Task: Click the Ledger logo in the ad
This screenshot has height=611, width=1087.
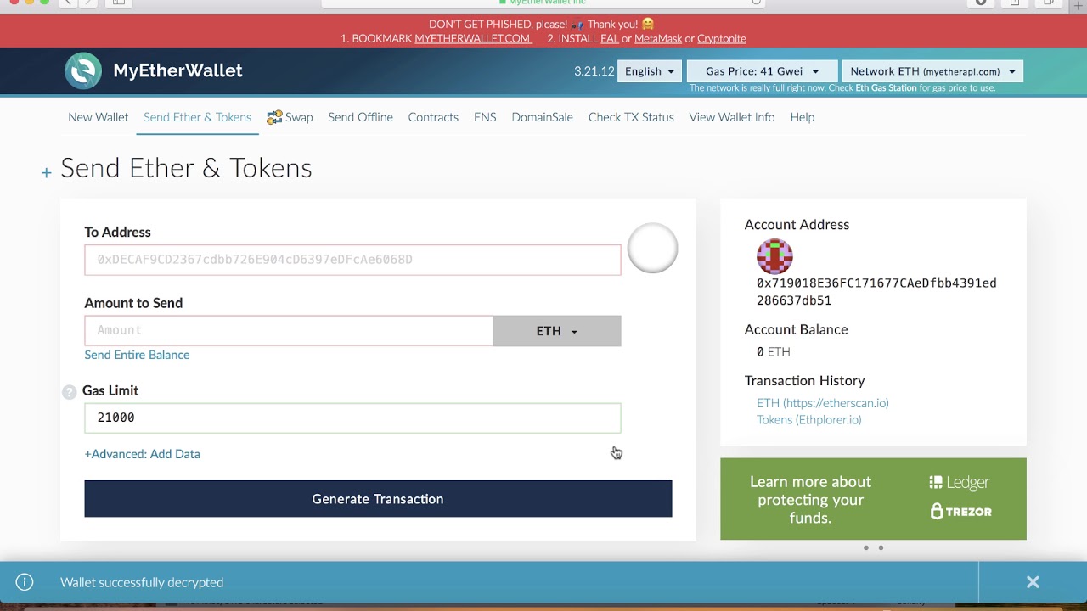Action: pos(959,482)
